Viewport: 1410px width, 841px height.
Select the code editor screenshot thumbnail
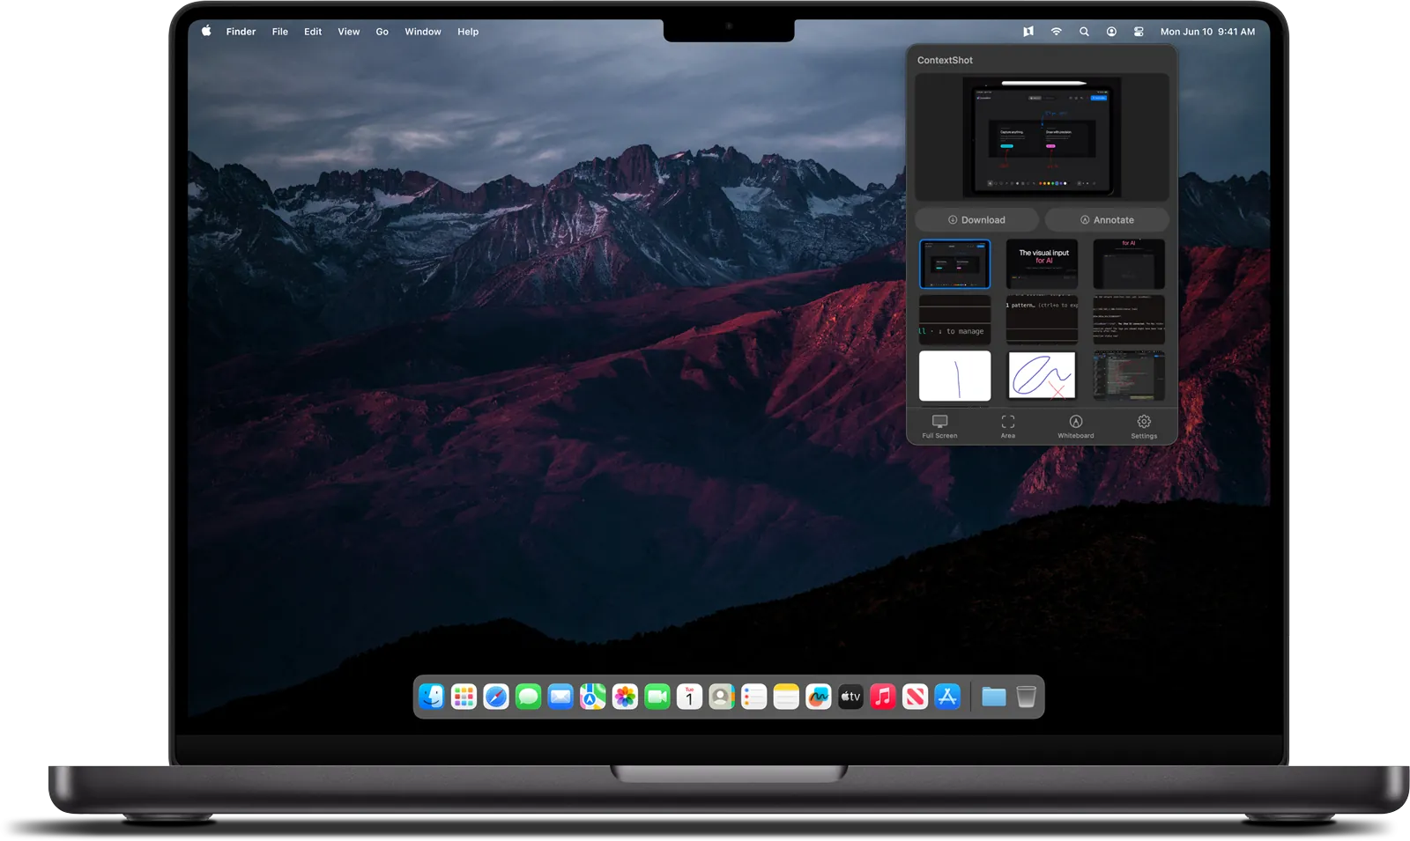click(1129, 376)
